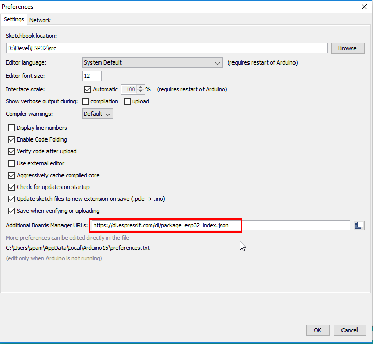Click the 'Sketchbook location:' label
Viewport: 373px width, 344px height.
coord(32,36)
